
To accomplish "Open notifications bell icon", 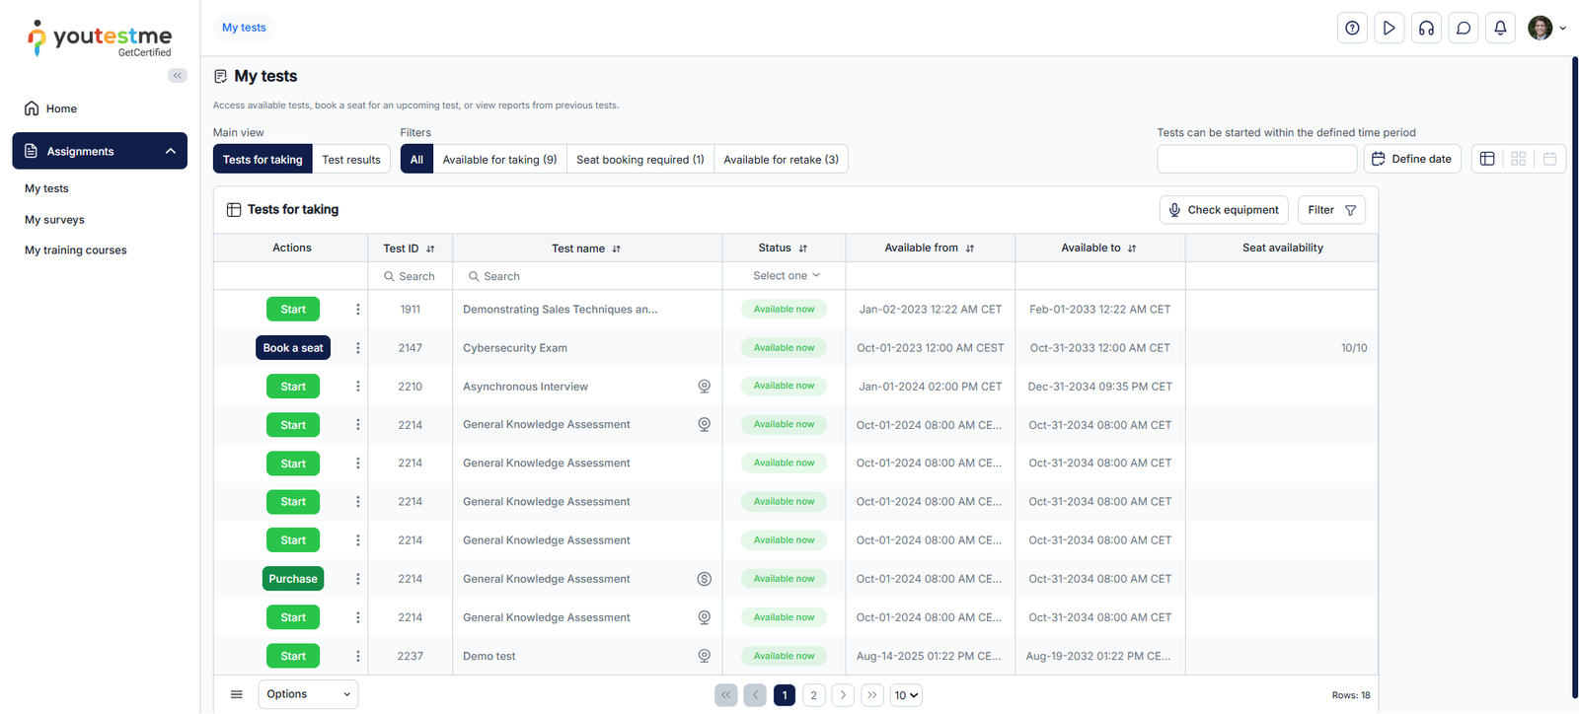I will (1500, 28).
